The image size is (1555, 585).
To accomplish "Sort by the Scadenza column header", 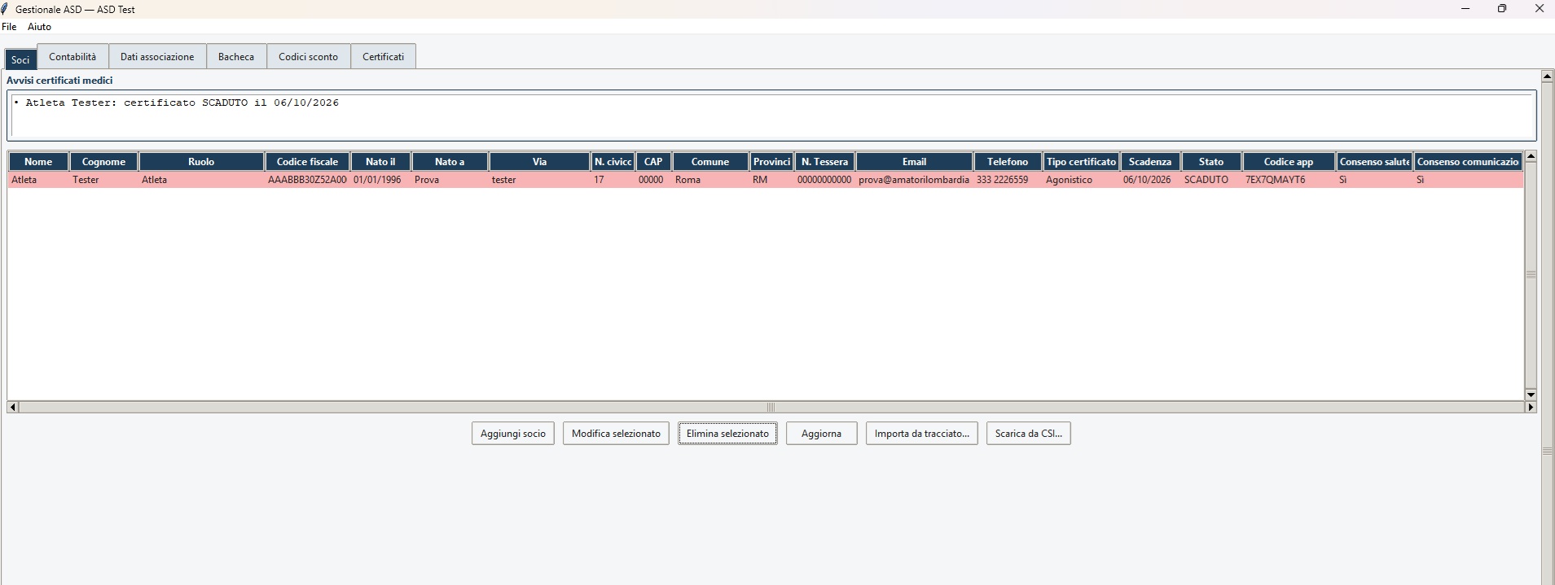I will click(x=1150, y=162).
